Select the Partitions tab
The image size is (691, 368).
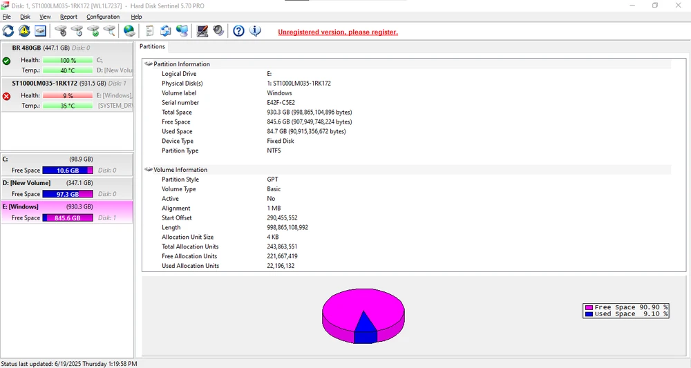coord(153,47)
